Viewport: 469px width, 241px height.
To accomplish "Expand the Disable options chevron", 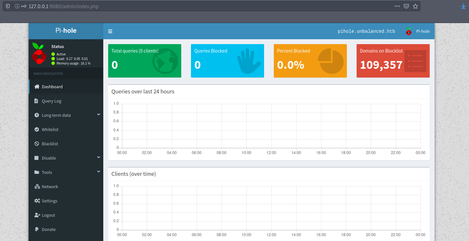I will click(x=98, y=158).
